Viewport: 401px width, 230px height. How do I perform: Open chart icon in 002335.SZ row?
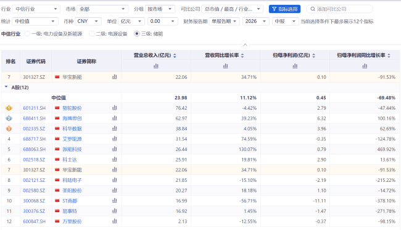coord(115,128)
